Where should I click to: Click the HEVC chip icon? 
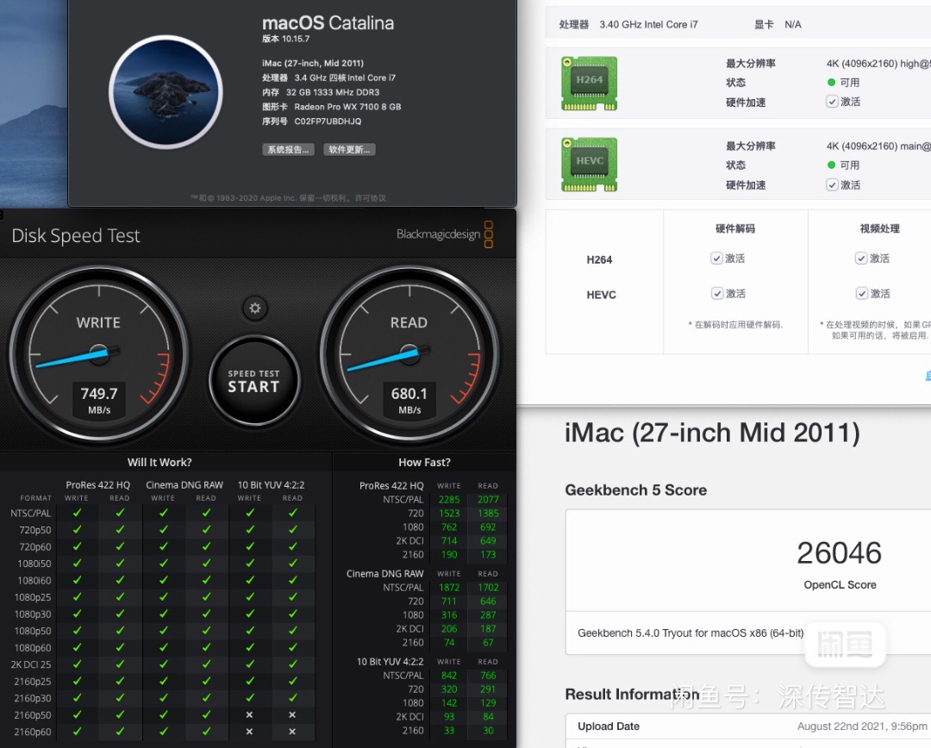point(589,165)
